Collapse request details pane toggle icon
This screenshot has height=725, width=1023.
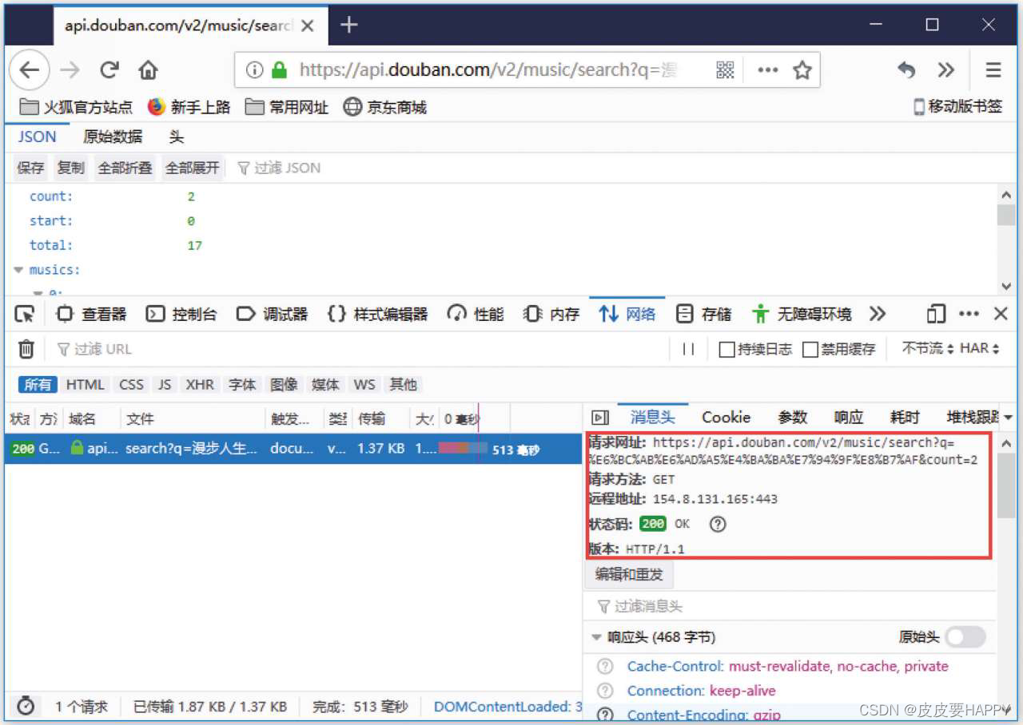tap(600, 418)
